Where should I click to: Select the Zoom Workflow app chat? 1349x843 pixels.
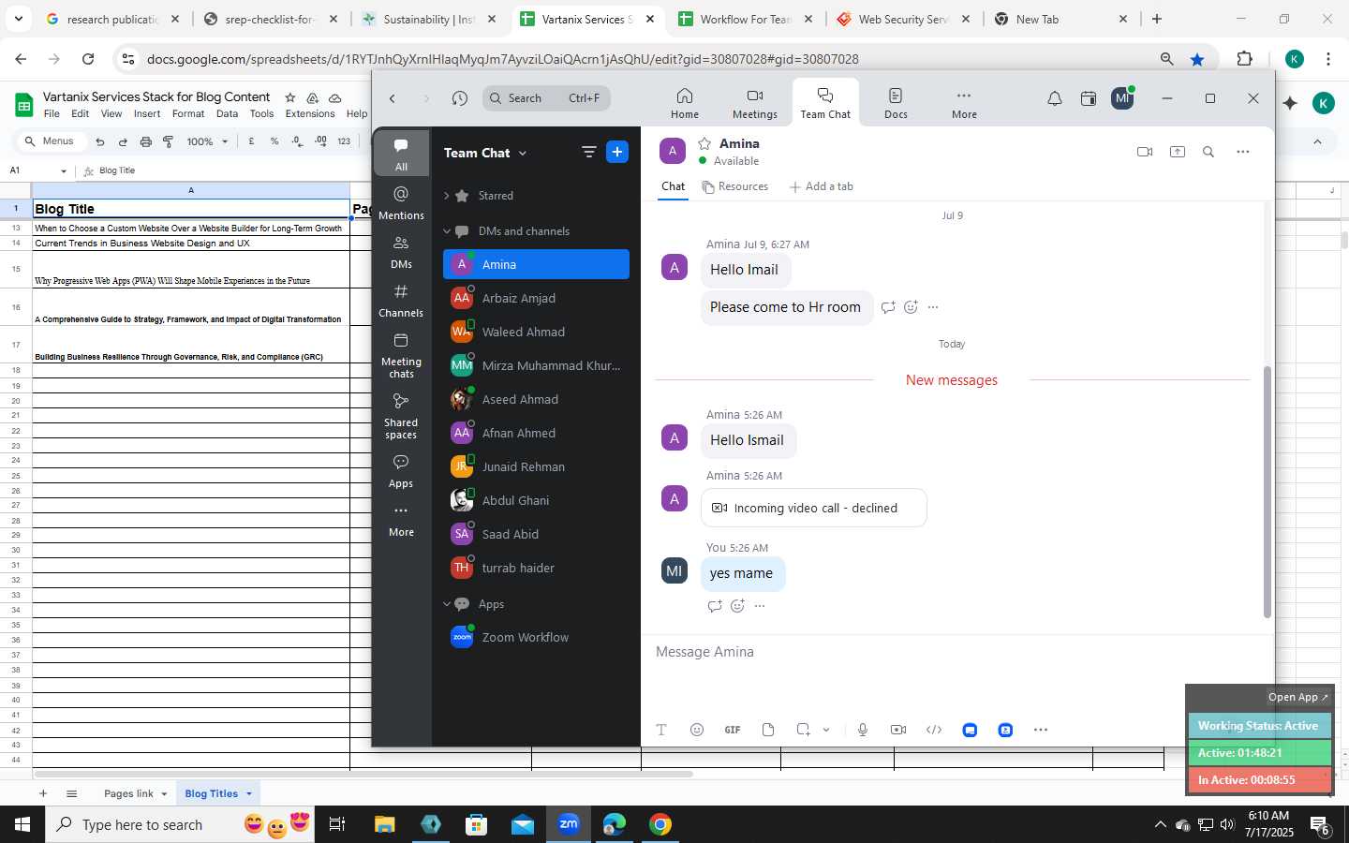[x=536, y=637]
